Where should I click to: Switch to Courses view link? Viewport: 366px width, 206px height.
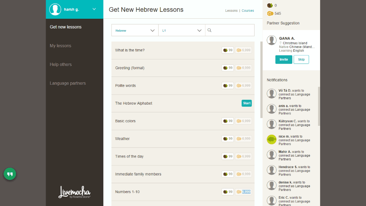click(x=248, y=11)
